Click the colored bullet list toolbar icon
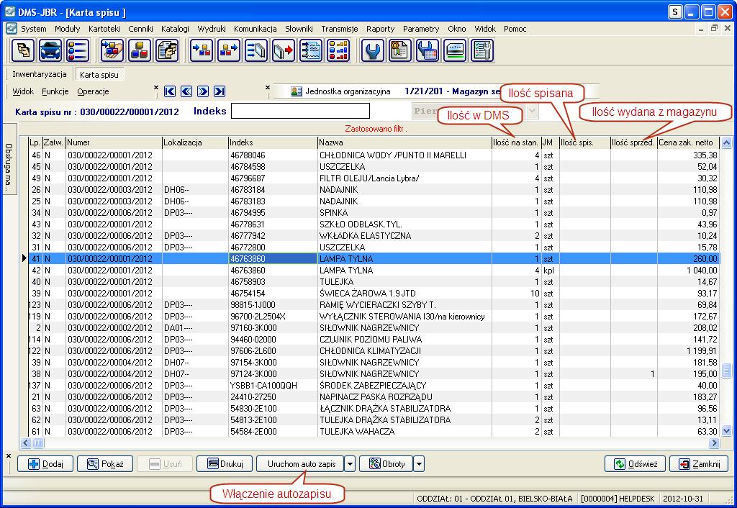This screenshot has height=508, width=737. (x=78, y=50)
